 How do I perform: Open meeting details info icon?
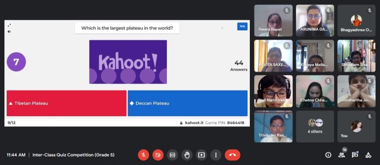[328, 155]
